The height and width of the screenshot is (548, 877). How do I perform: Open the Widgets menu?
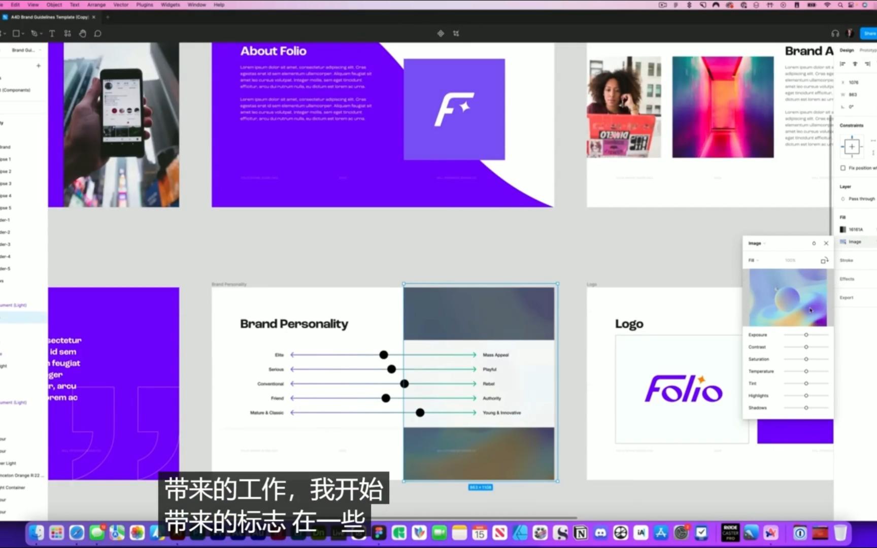coord(170,5)
